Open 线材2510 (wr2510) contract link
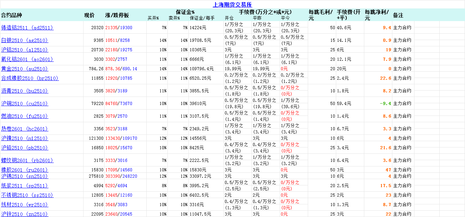Image resolution: width=465 pixels, height=217 pixels. [x=25, y=205]
